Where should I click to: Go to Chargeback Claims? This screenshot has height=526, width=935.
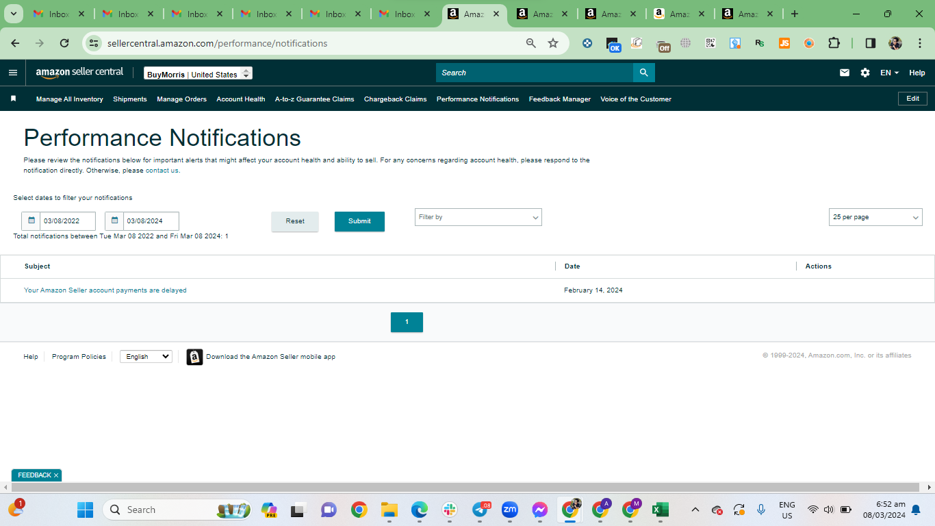(396, 99)
